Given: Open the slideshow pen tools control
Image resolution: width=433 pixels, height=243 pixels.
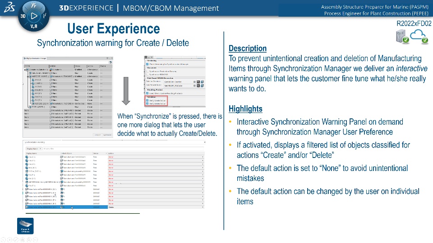Looking at the screenshot, I should (x=16, y=240).
